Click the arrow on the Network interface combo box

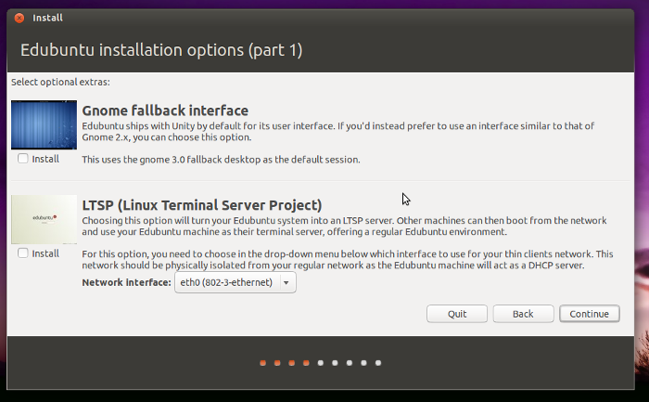point(286,282)
